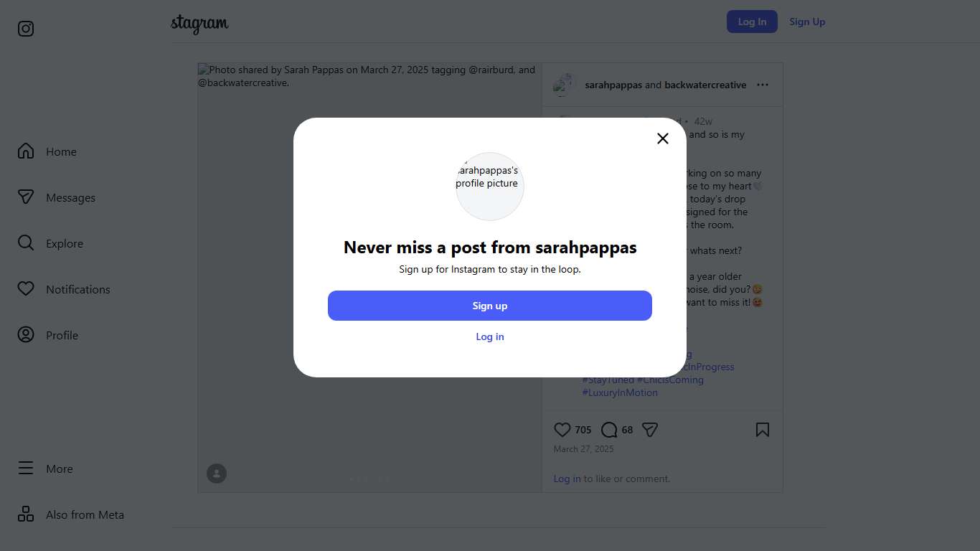Screen dimensions: 980x551
Task: Click the Sign Up link in header
Action: tap(807, 22)
